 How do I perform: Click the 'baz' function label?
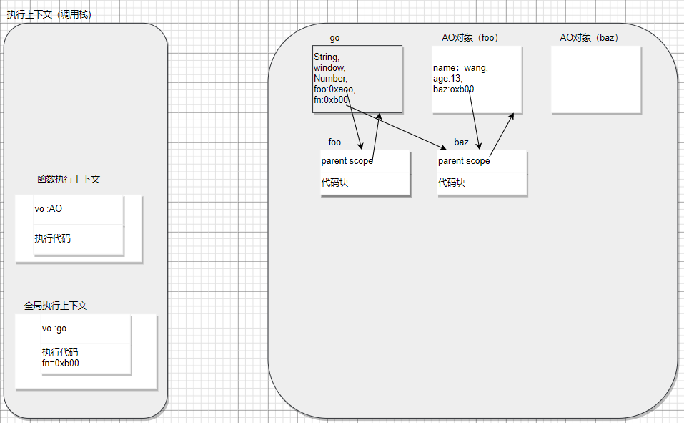(x=461, y=142)
